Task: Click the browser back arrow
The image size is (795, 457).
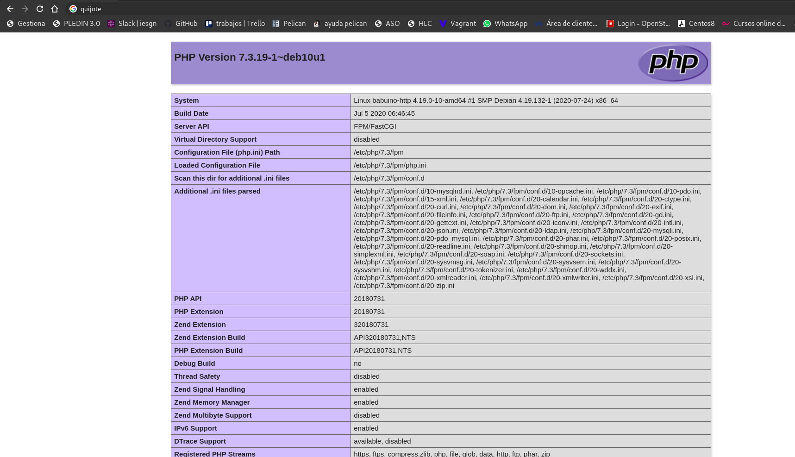Action: [10, 9]
